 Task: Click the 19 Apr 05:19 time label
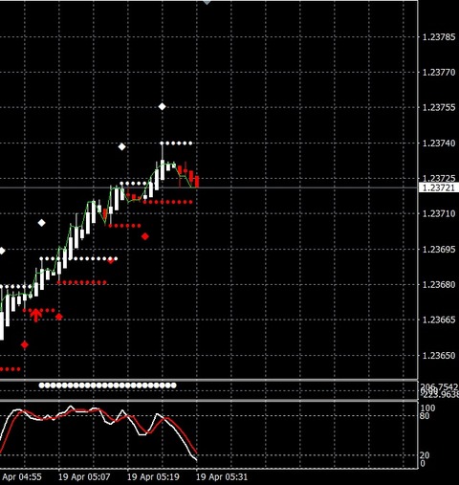pos(153,477)
